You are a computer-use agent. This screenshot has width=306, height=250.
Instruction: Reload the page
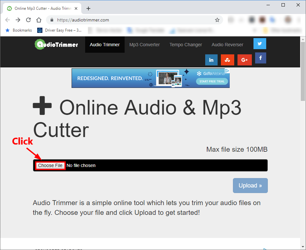(x=28, y=20)
